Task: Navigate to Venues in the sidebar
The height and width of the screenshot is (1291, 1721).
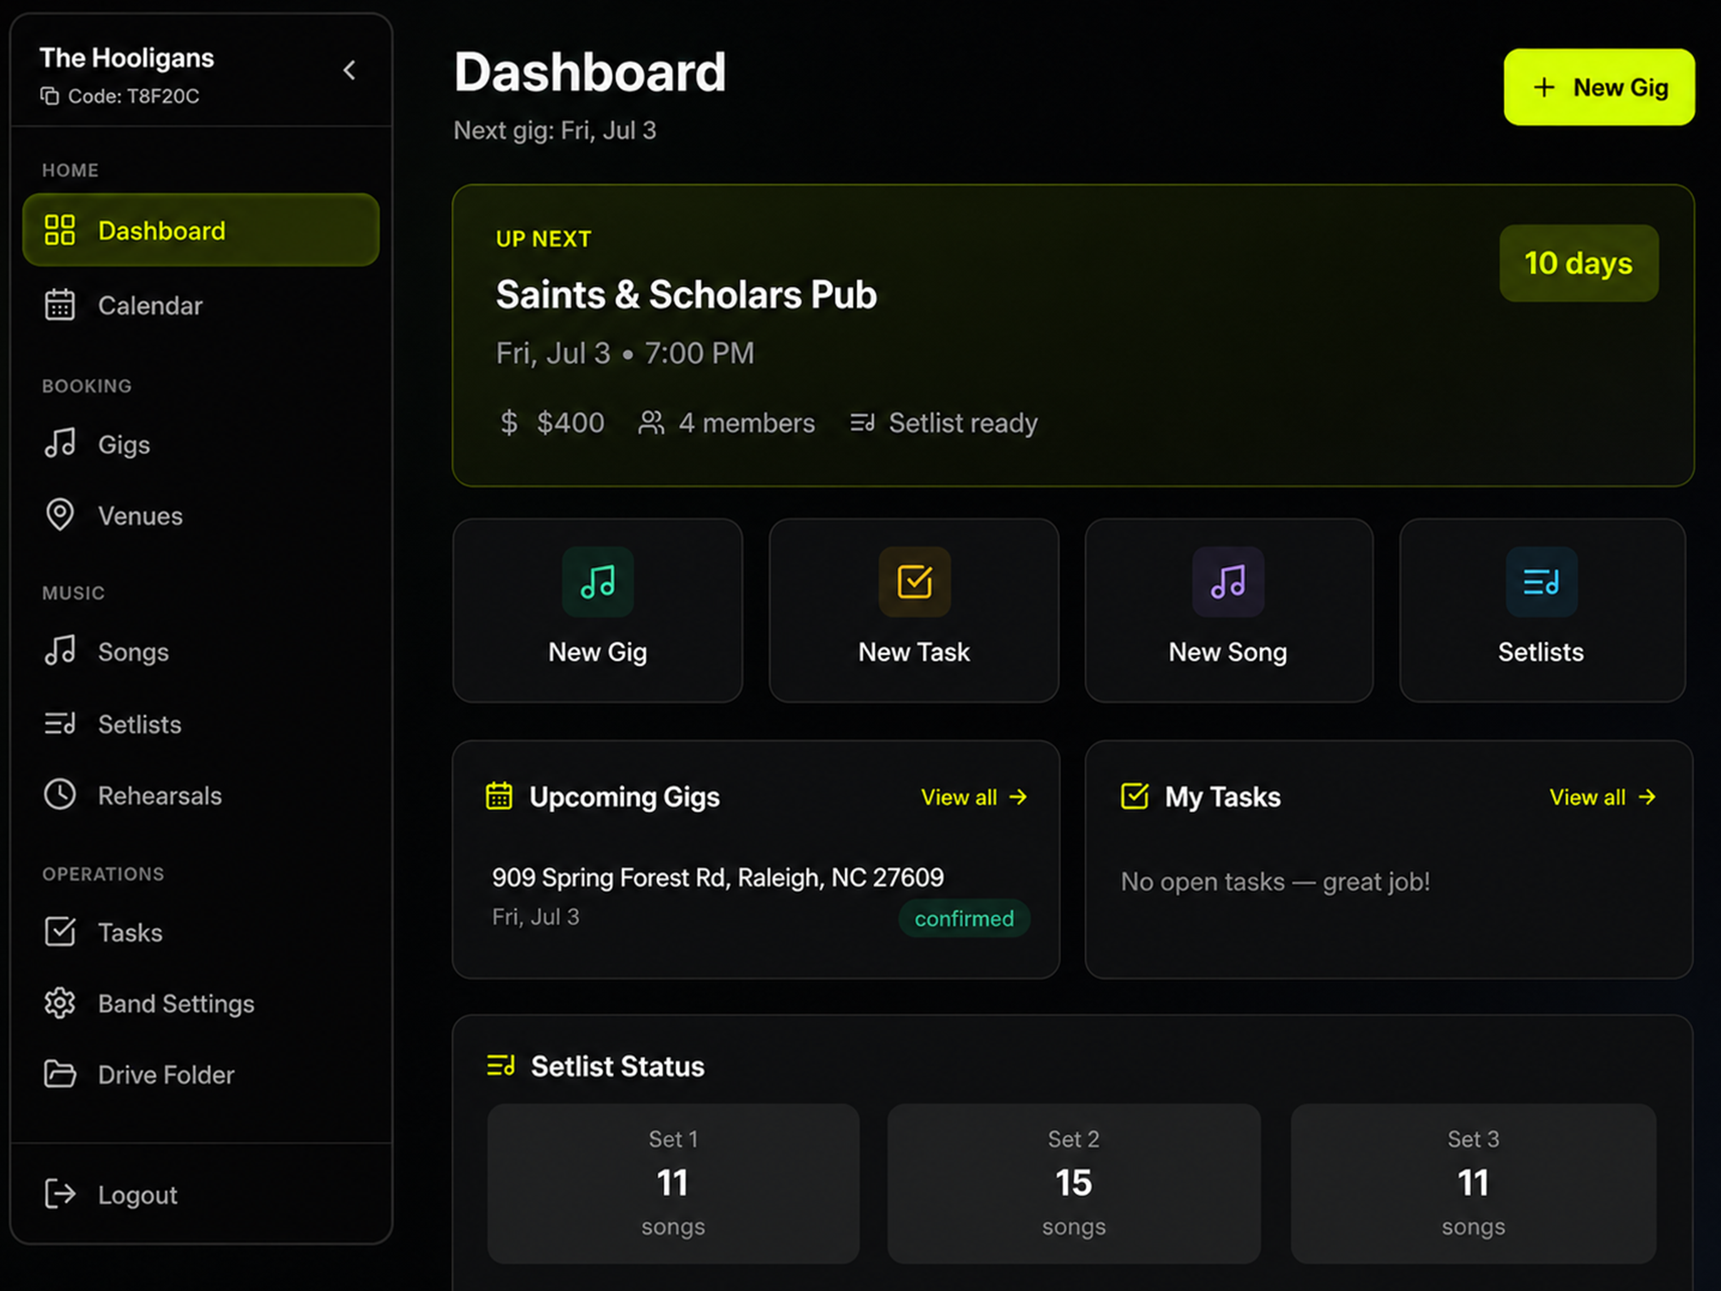Action: [201, 515]
